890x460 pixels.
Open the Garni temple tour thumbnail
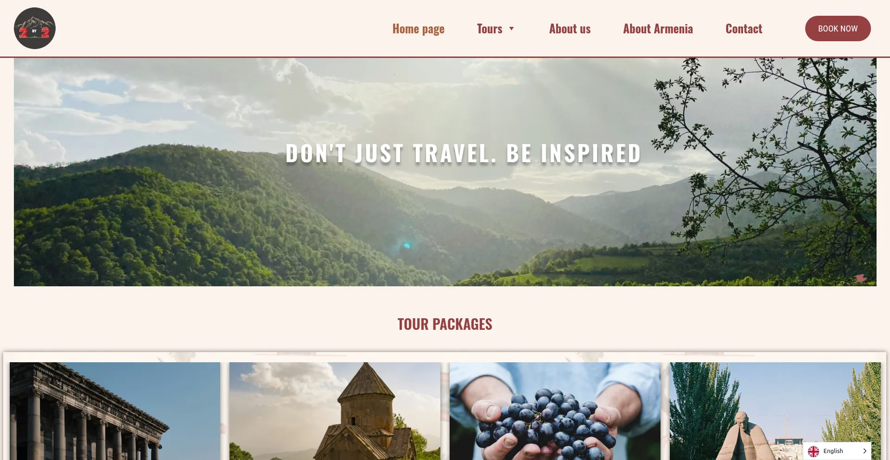click(115, 411)
